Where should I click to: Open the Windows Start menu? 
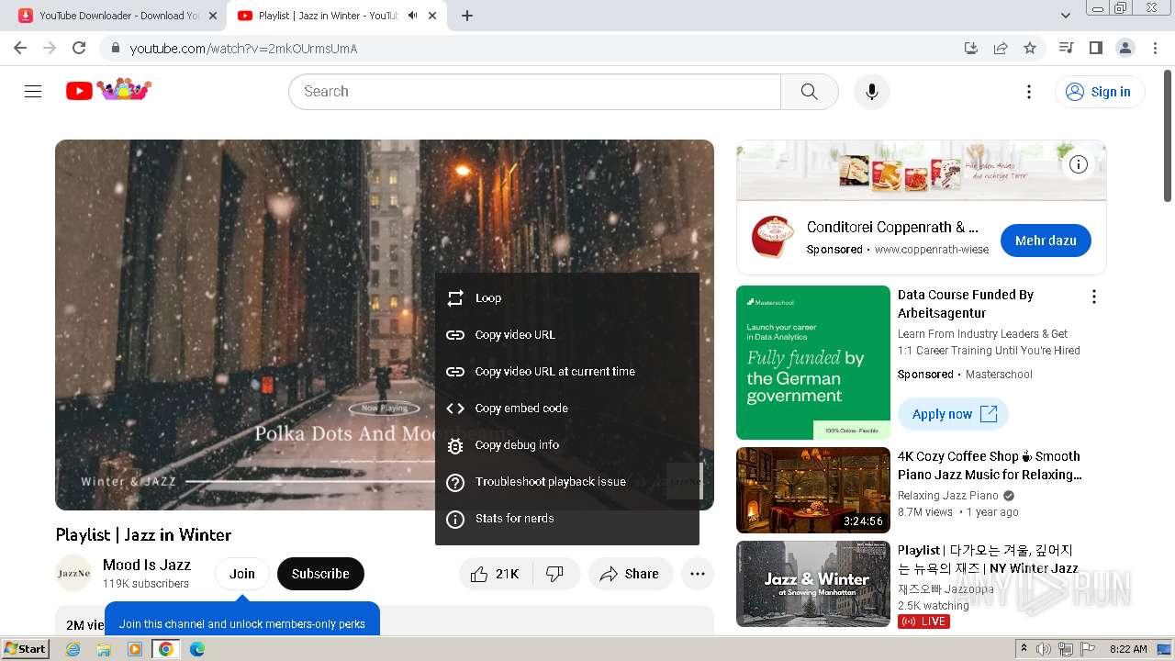pyautogui.click(x=26, y=649)
